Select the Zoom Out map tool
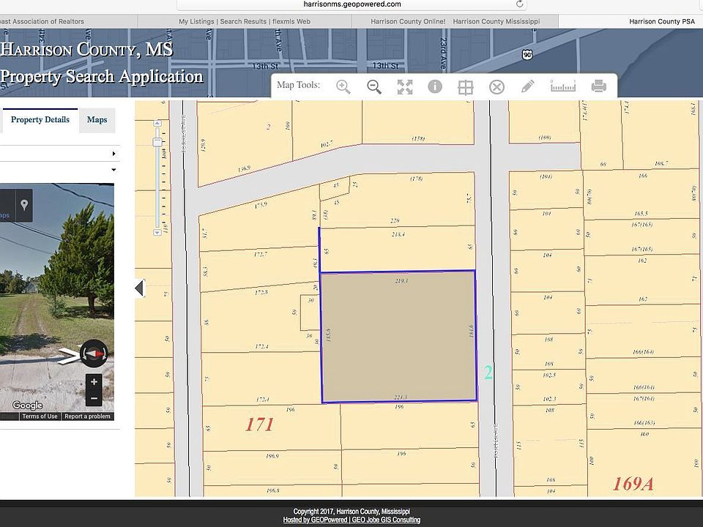This screenshot has width=703, height=527. [374, 86]
